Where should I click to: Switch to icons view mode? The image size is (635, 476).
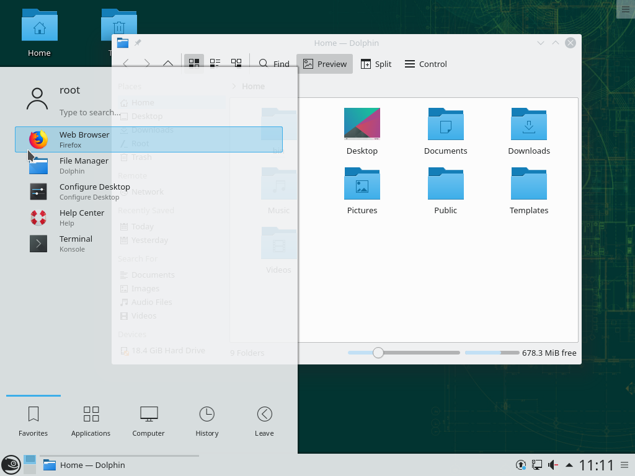[x=194, y=63]
